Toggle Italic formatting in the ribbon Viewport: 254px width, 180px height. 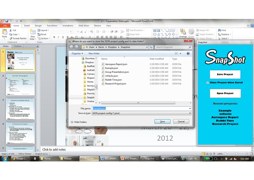coord(58,37)
